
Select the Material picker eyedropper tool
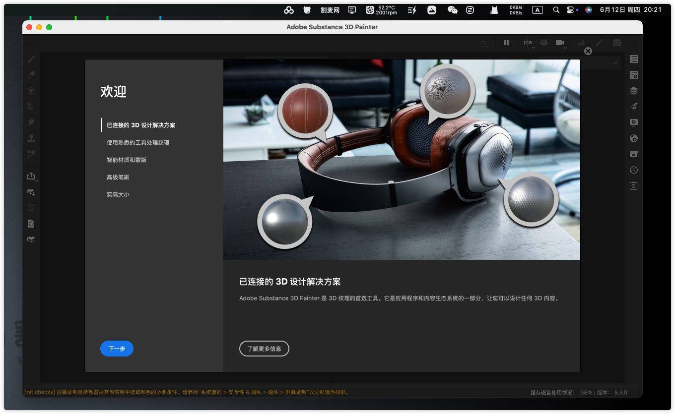click(31, 154)
